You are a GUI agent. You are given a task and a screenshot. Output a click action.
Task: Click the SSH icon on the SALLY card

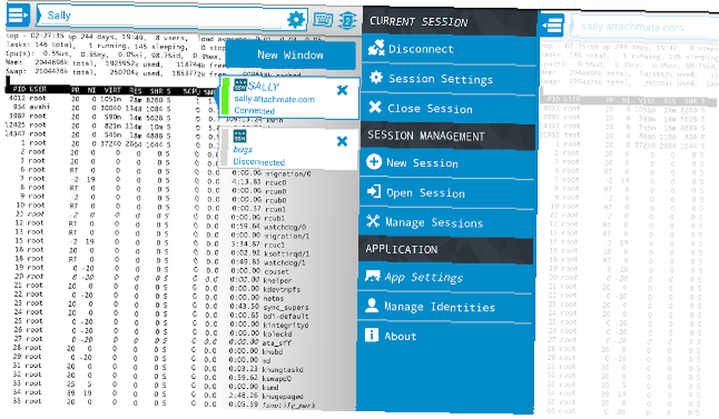(240, 85)
